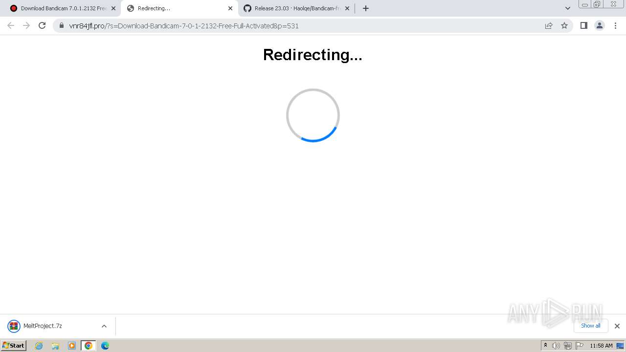Toggle the browser side panel
Image resolution: width=626 pixels, height=352 pixels.
pos(584,25)
